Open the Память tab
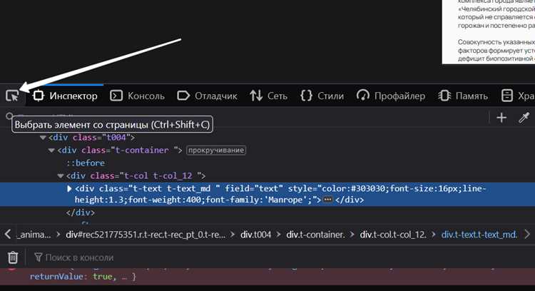 tap(463, 96)
